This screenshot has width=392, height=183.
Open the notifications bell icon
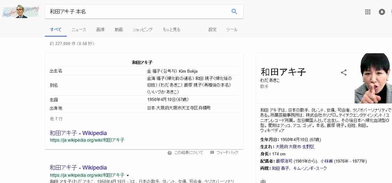coord(382,12)
